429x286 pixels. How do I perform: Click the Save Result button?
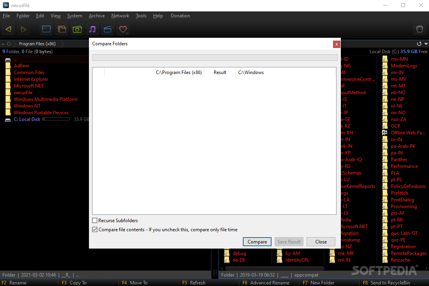tap(289, 241)
